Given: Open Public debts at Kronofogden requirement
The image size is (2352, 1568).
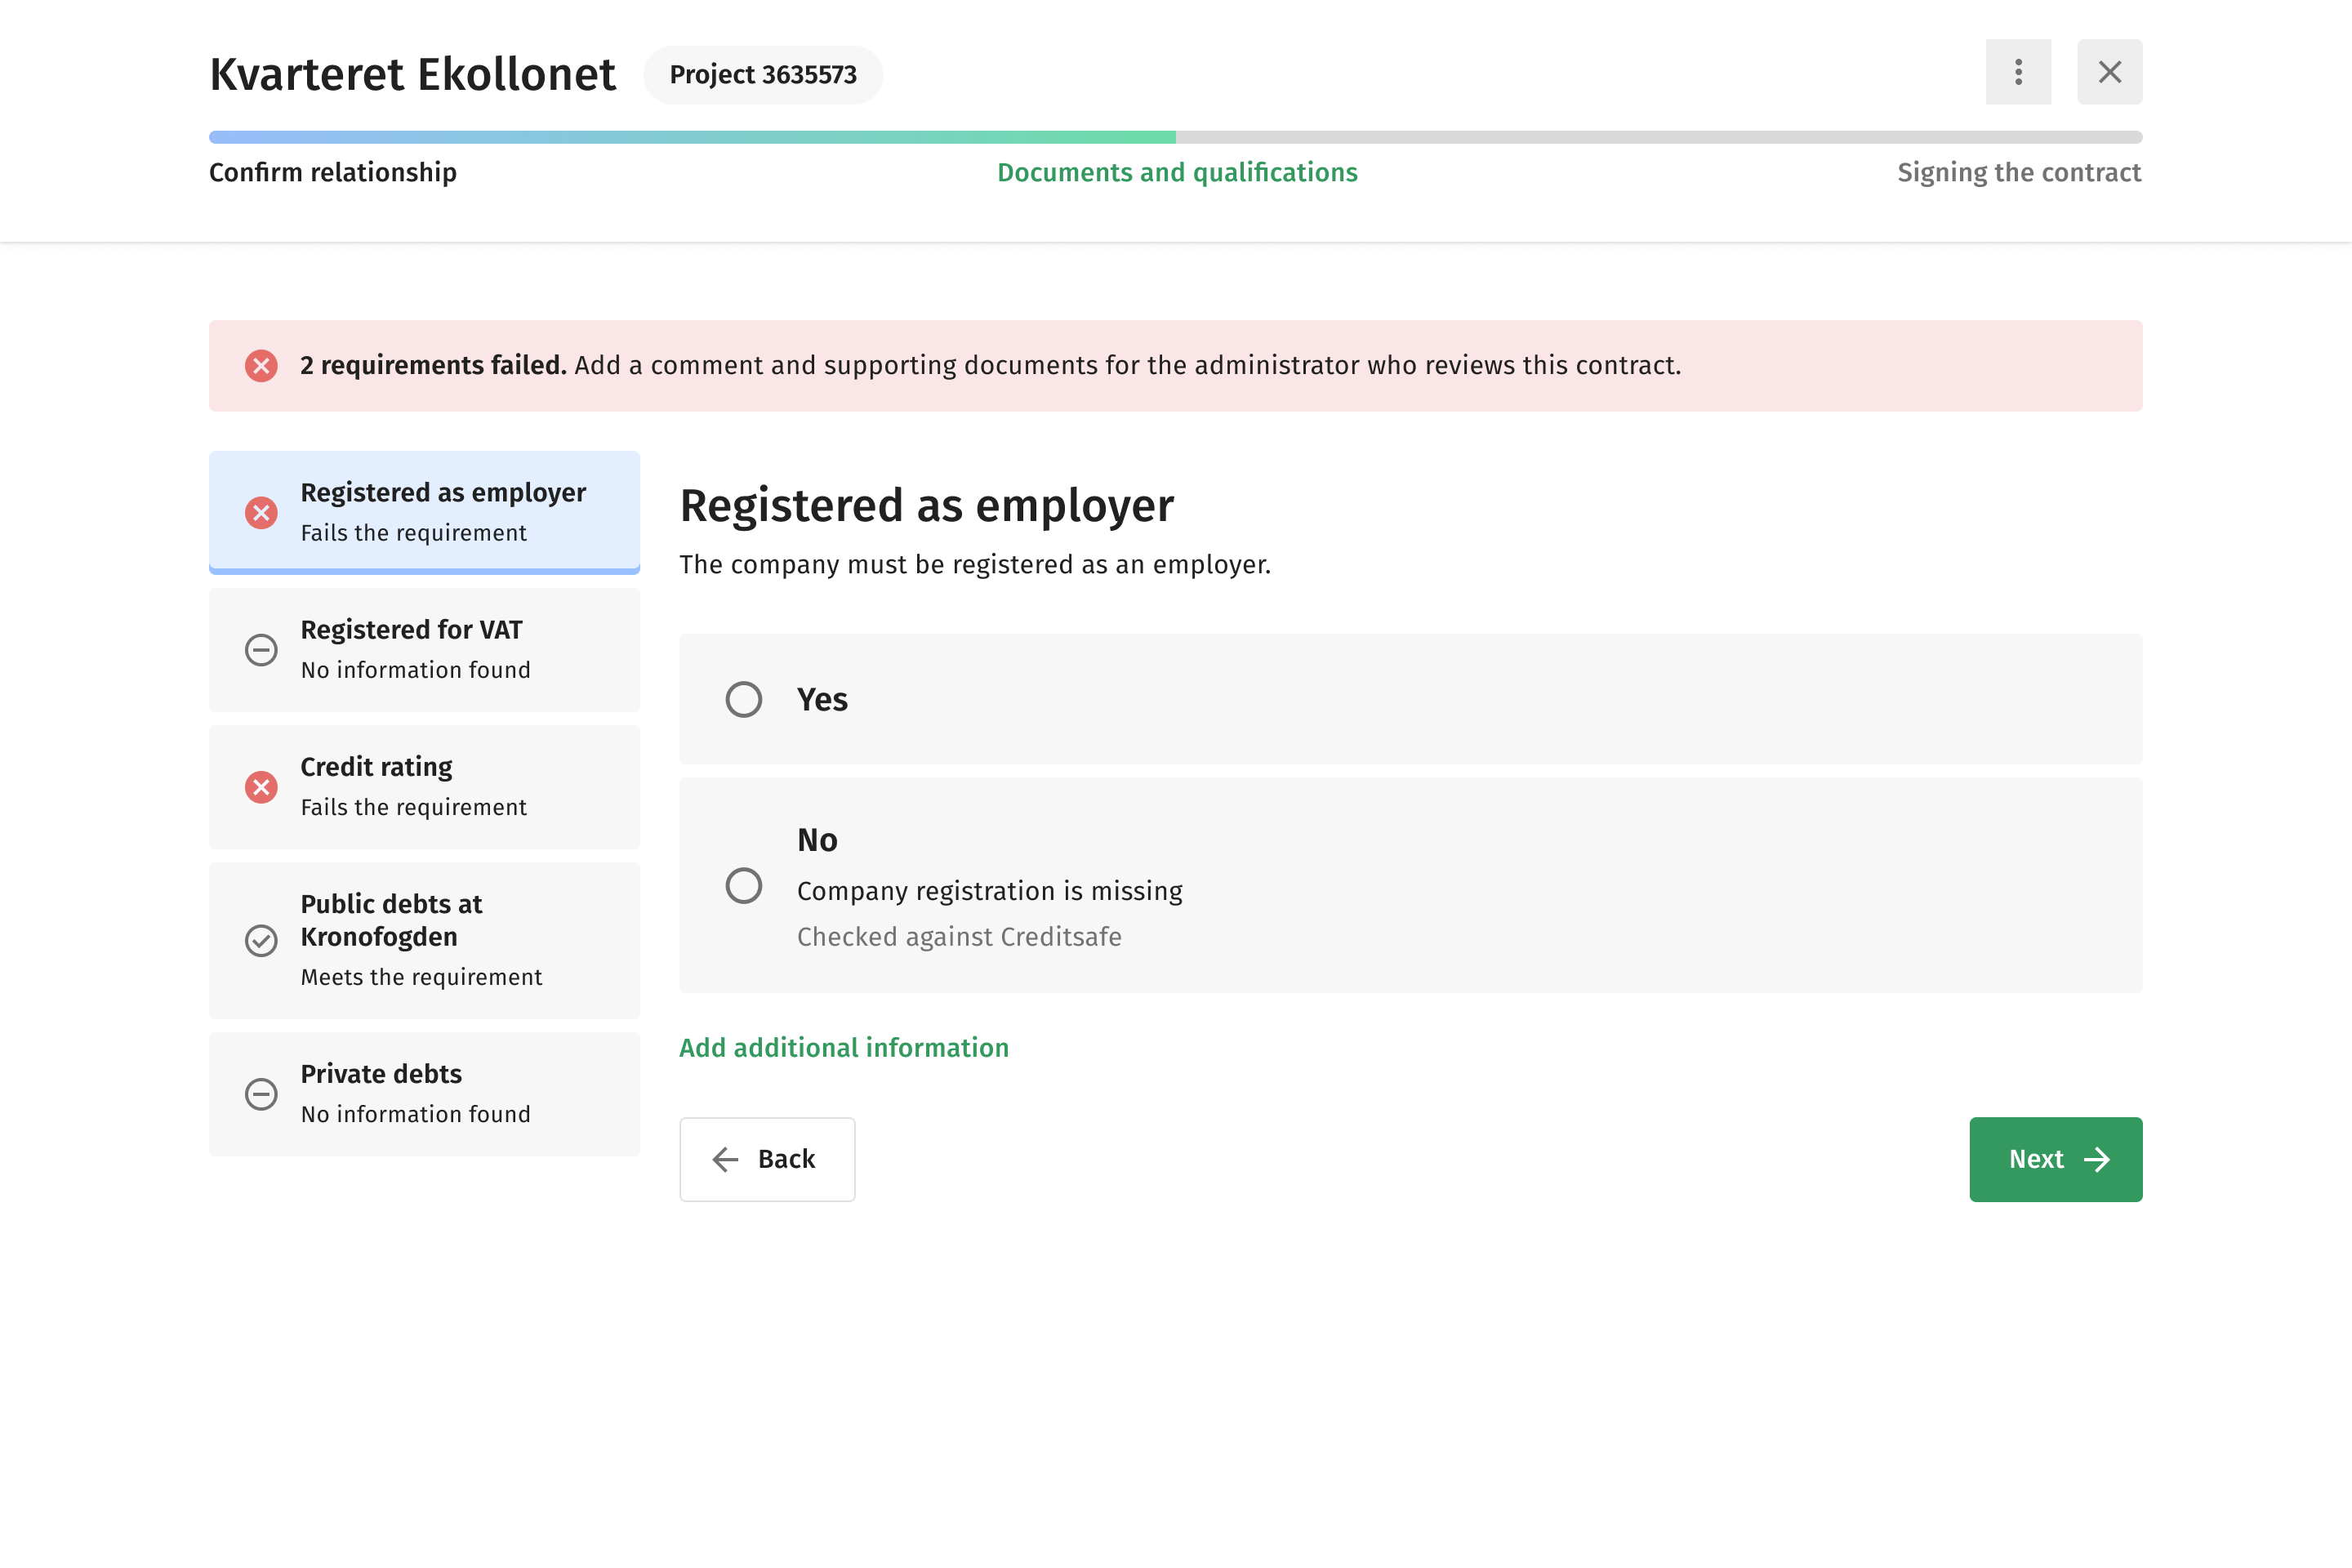Looking at the screenshot, I should 424,941.
